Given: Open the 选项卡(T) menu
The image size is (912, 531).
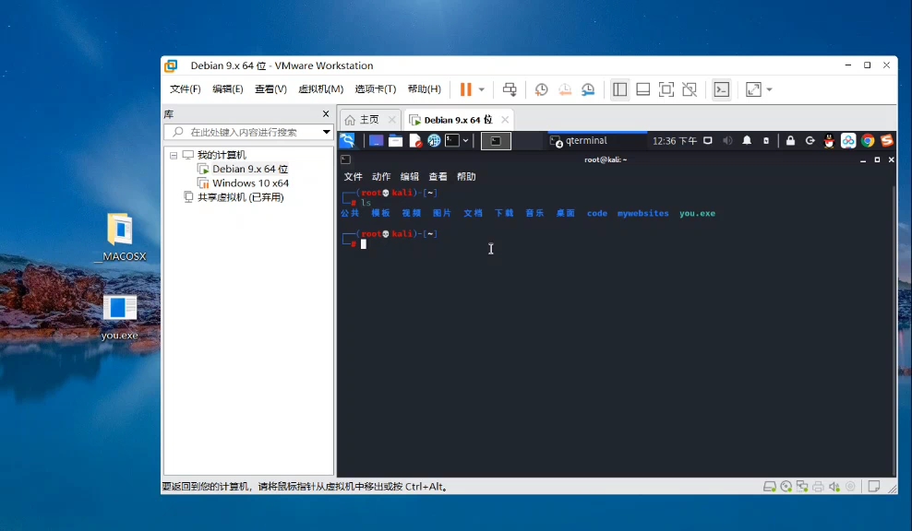Looking at the screenshot, I should (x=375, y=88).
